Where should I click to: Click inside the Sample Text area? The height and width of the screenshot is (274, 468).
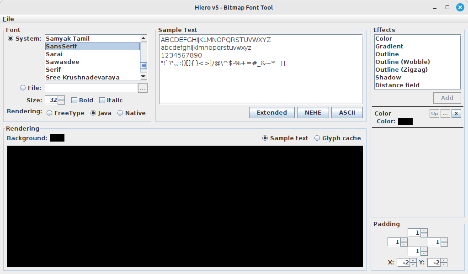(261, 69)
